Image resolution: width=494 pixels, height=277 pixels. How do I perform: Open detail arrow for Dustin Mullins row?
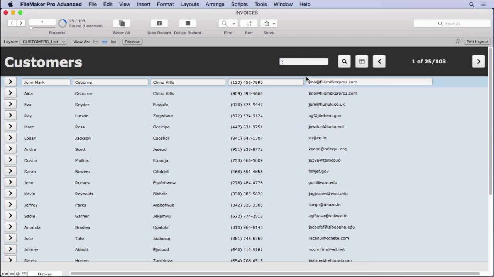(x=10, y=160)
